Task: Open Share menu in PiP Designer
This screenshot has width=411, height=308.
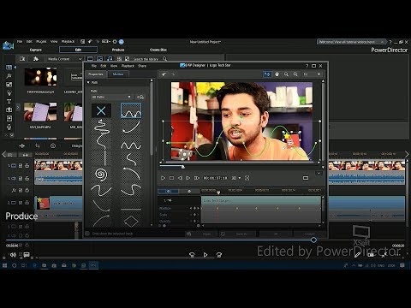Action: pyautogui.click(x=142, y=66)
